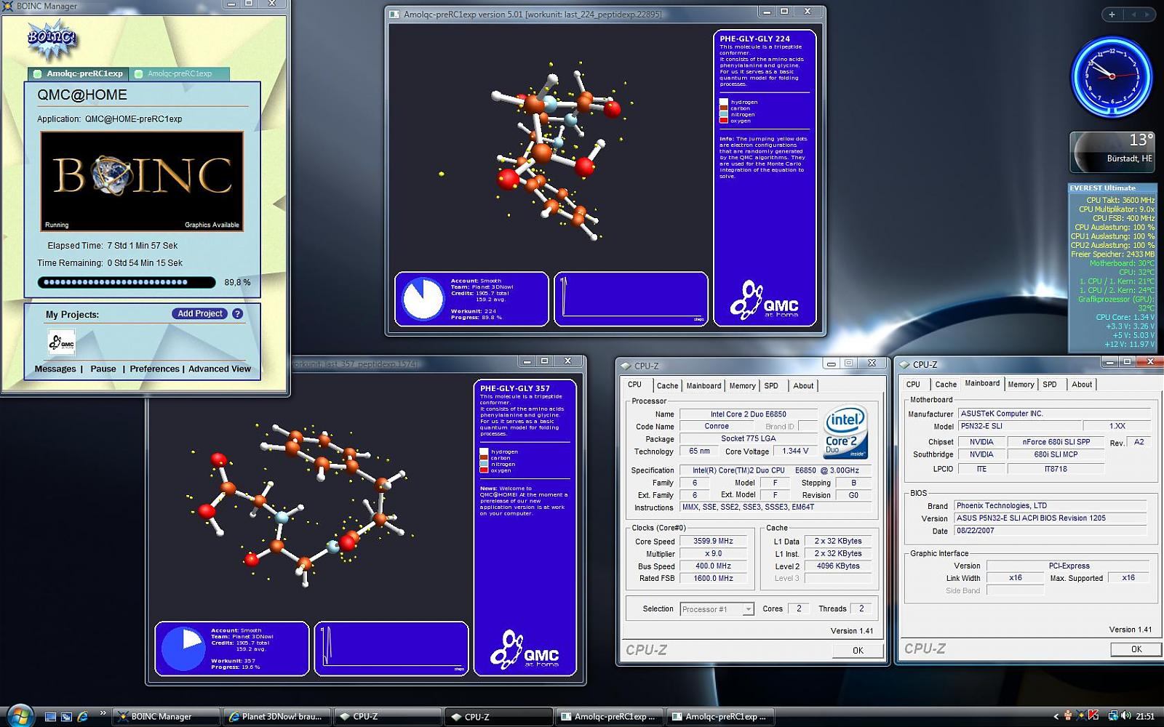
Task: Click the red oxygen legend swatch in workunit 357
Action: [483, 470]
